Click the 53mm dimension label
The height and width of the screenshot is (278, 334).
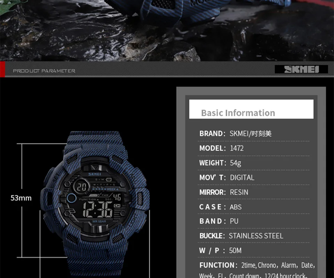coord(21,198)
